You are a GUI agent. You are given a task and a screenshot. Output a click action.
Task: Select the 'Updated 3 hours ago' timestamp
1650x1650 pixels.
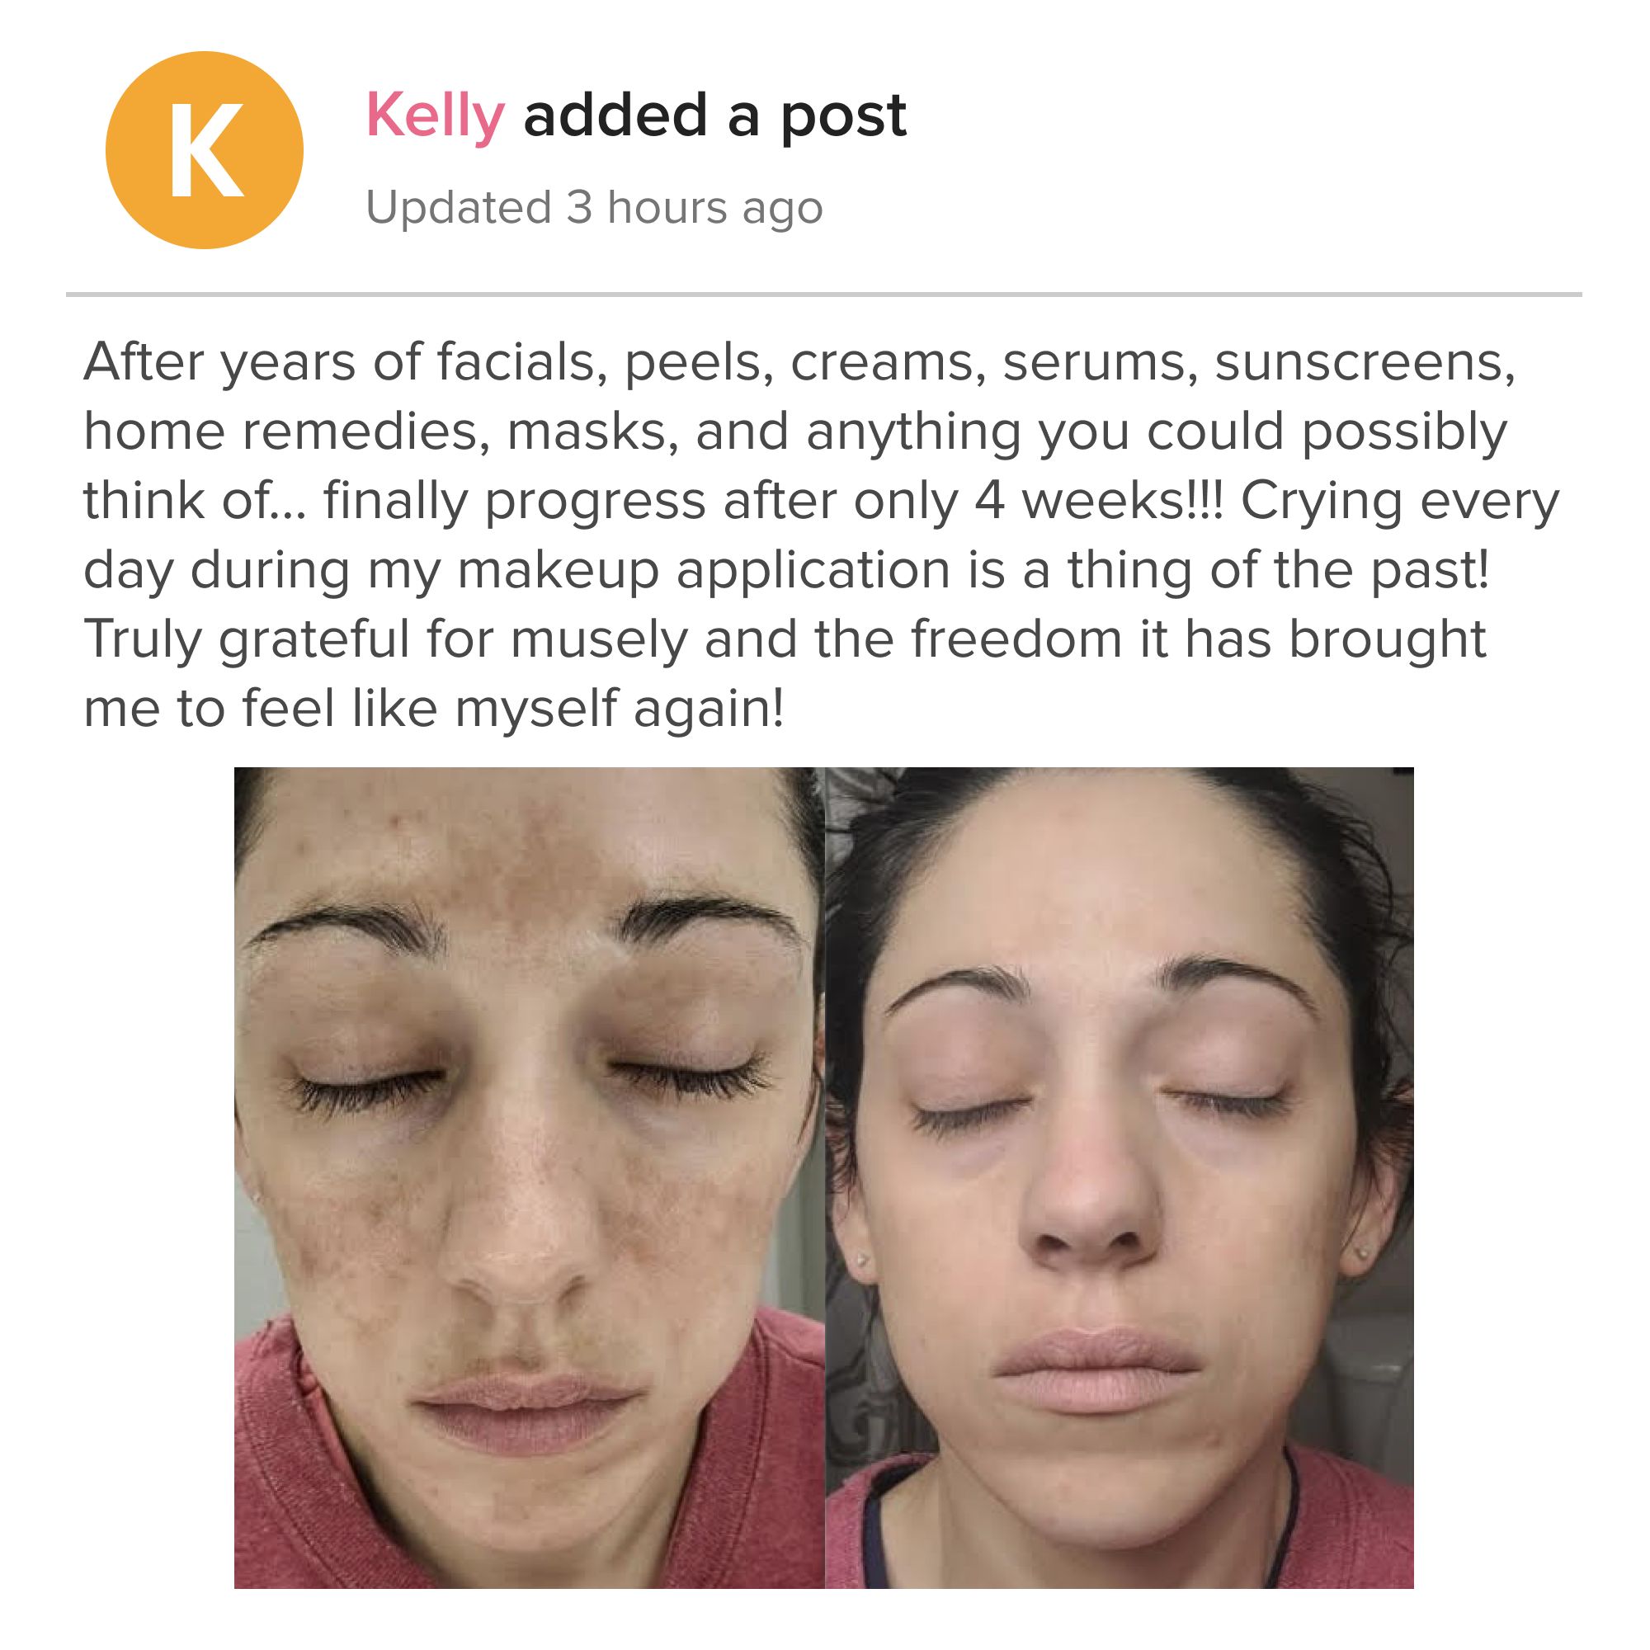(594, 208)
